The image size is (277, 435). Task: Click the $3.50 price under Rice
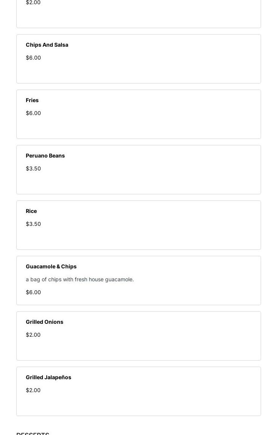point(33,224)
